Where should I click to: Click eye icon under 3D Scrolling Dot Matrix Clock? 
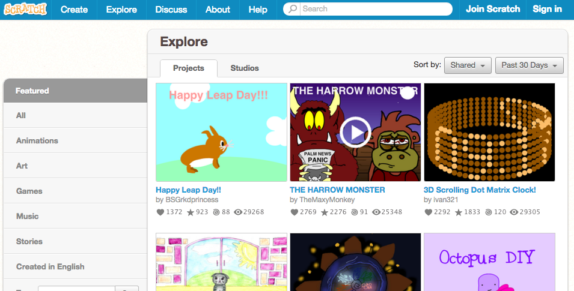tap(514, 212)
